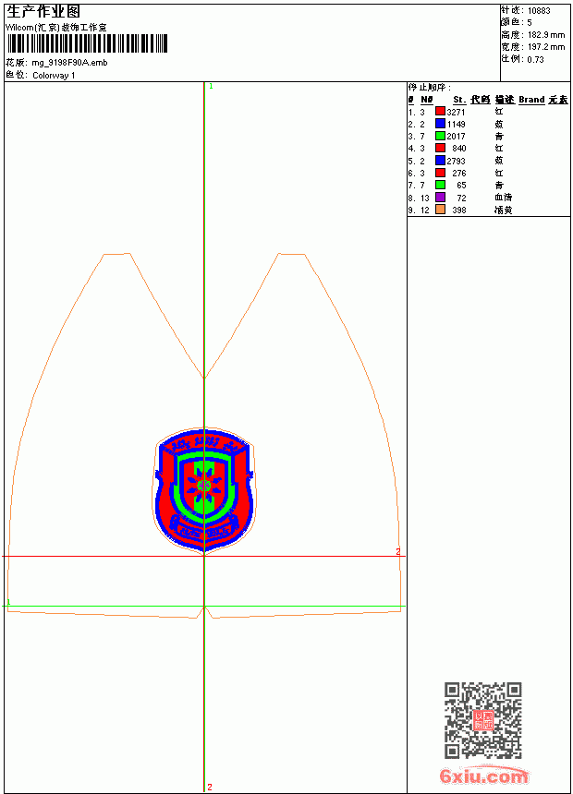Click the St. column header
This screenshot has height=794, width=573.
tap(459, 100)
